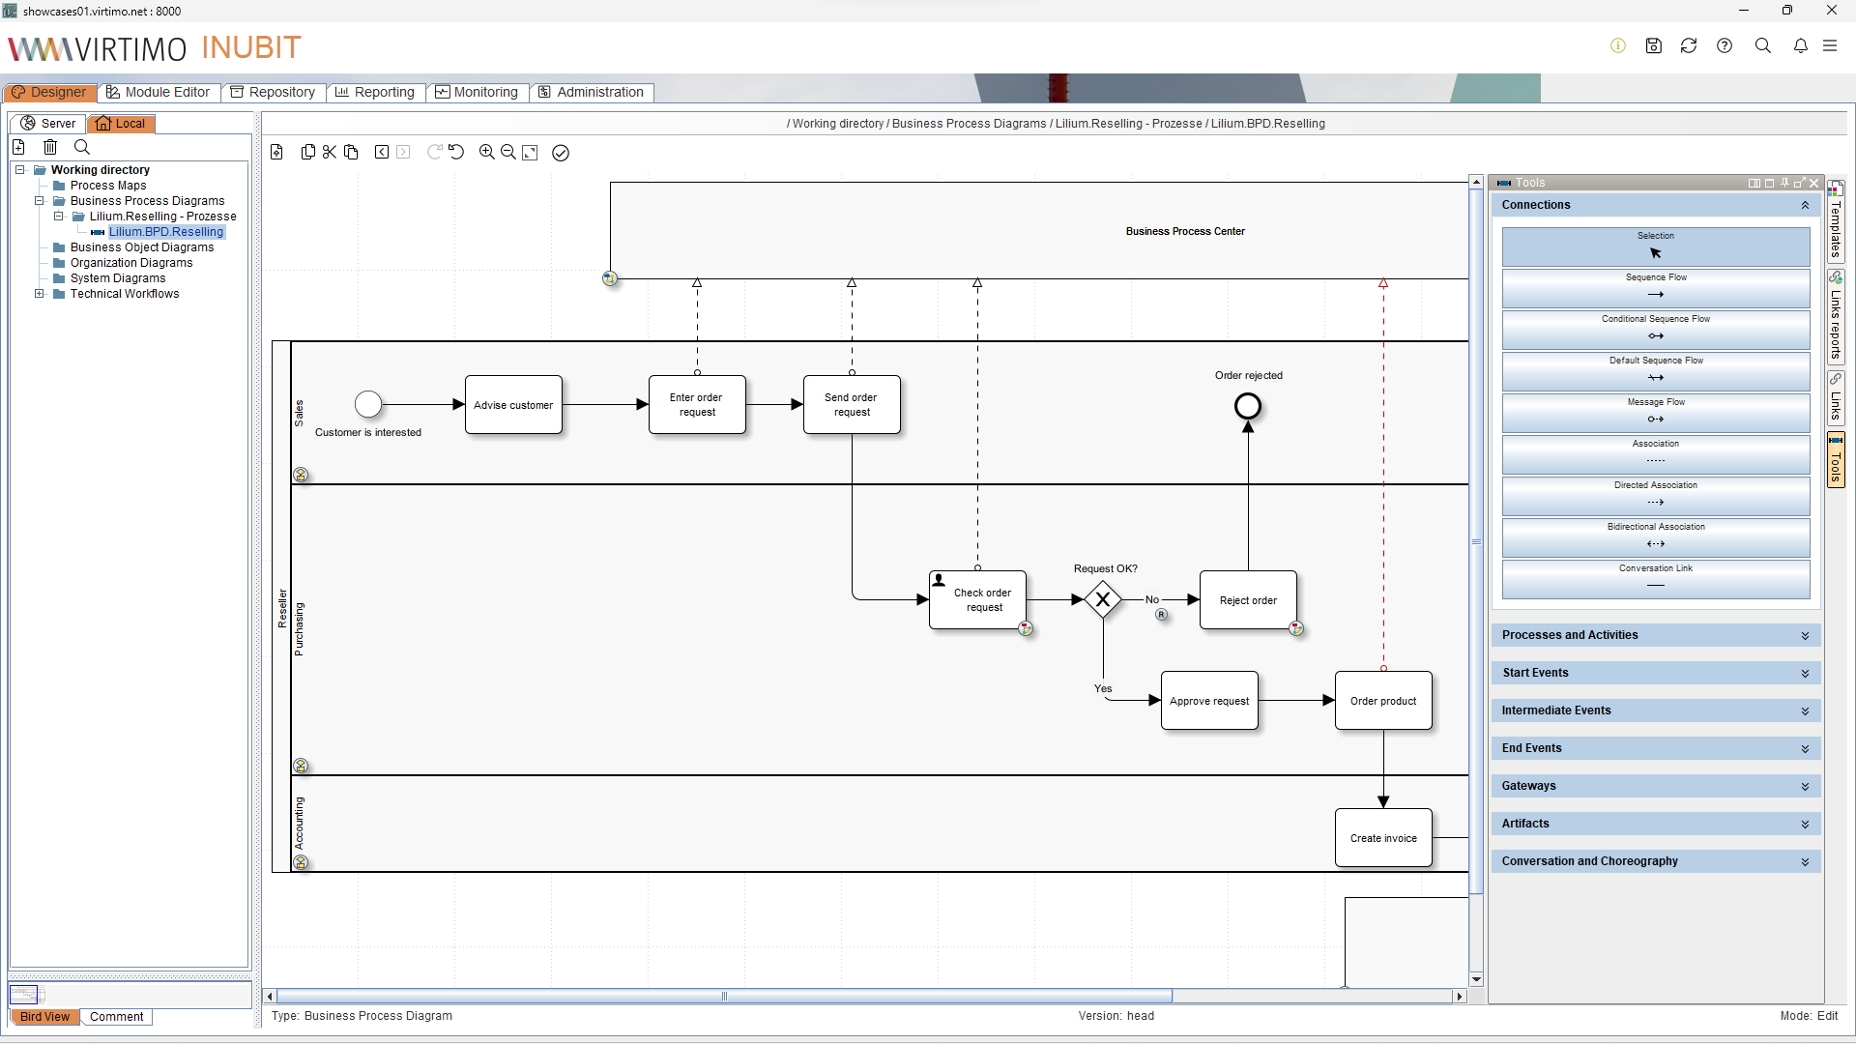Image resolution: width=1856 pixels, height=1044 pixels.
Task: Open the notifications bell icon
Action: click(1800, 45)
